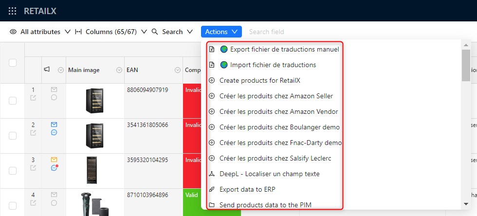Click the yellow envelope icon in row 3
477x216 pixels.
point(54,160)
